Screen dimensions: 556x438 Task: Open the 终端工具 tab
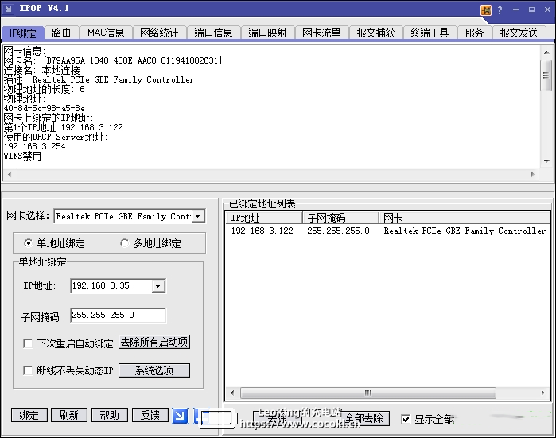[x=430, y=33]
